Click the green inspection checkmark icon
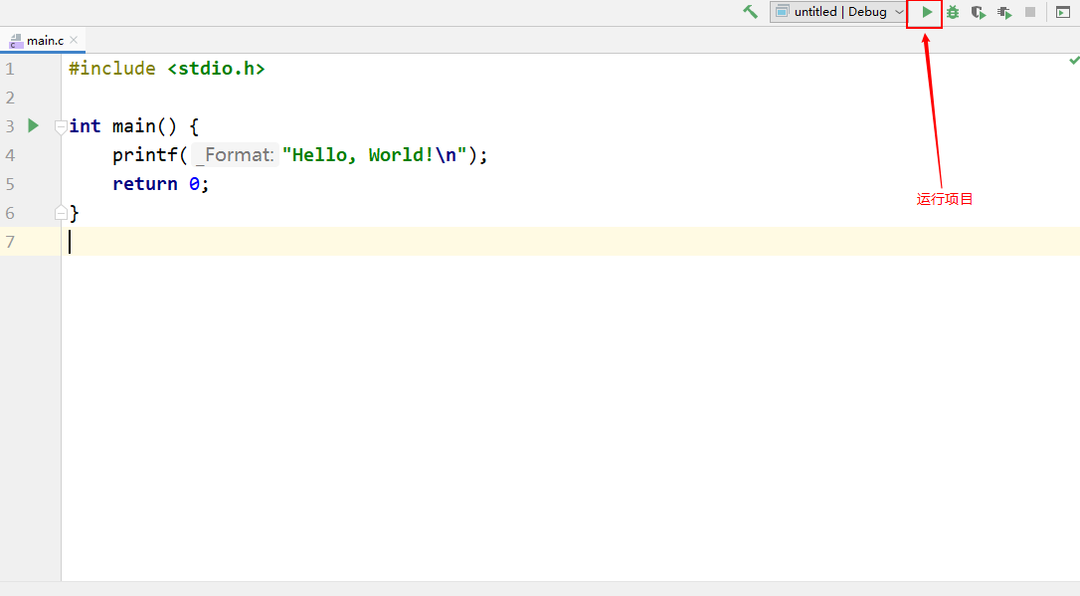The width and height of the screenshot is (1080, 596). coord(1074,61)
